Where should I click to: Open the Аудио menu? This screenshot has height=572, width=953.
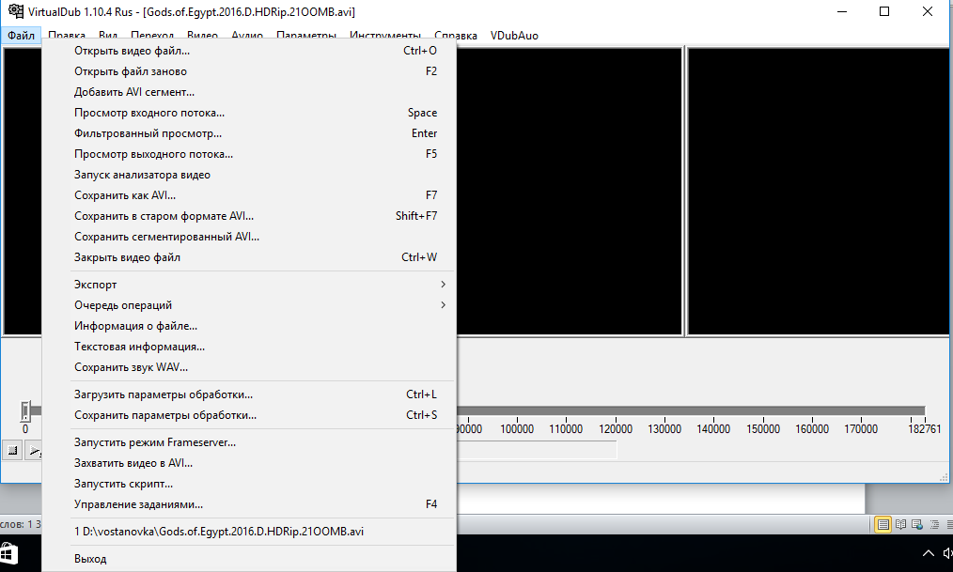[247, 35]
